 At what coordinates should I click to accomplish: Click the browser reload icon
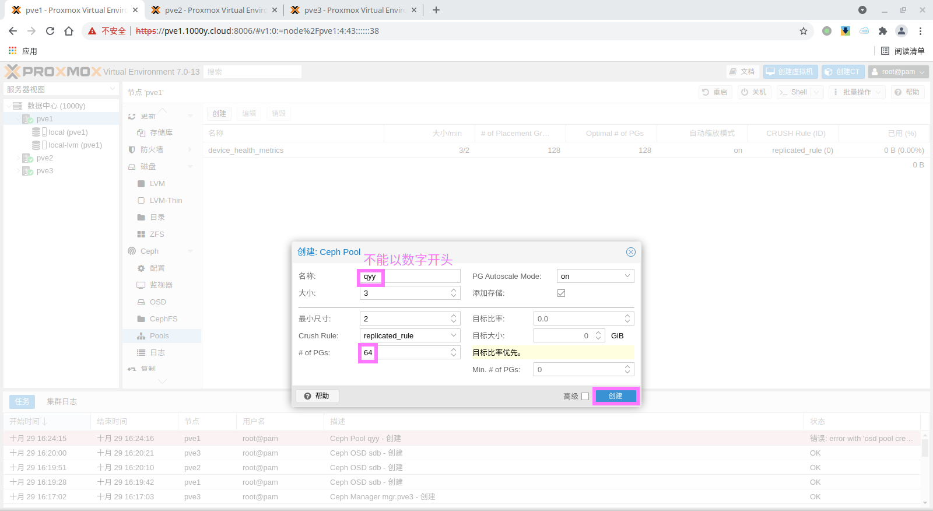[50, 31]
